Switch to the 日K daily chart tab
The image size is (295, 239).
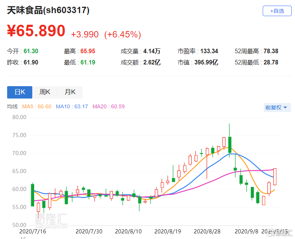[20, 92]
